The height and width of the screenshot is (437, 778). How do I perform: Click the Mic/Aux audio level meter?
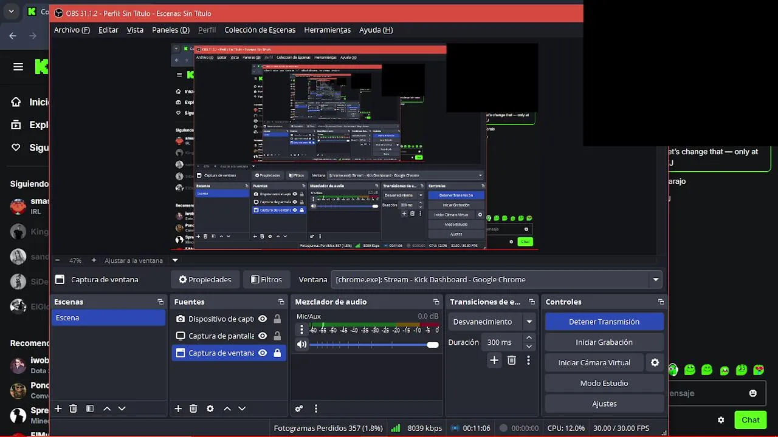374,327
